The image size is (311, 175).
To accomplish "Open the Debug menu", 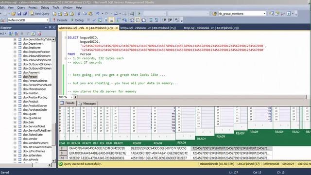I will click(x=45, y=8).
